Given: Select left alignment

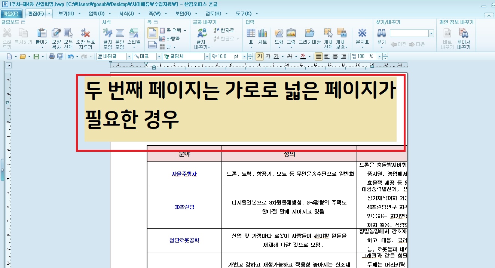Looking at the screenshot, I should [327, 56].
